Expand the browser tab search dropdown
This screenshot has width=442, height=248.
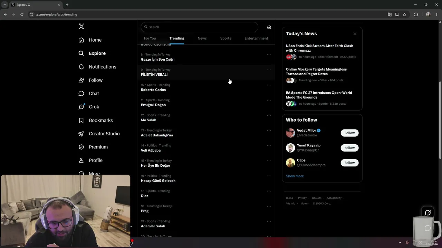pos(4,5)
